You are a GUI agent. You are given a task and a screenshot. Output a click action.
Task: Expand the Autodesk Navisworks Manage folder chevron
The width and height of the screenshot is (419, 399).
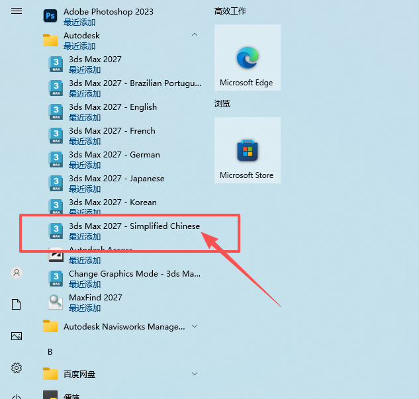pos(195,326)
